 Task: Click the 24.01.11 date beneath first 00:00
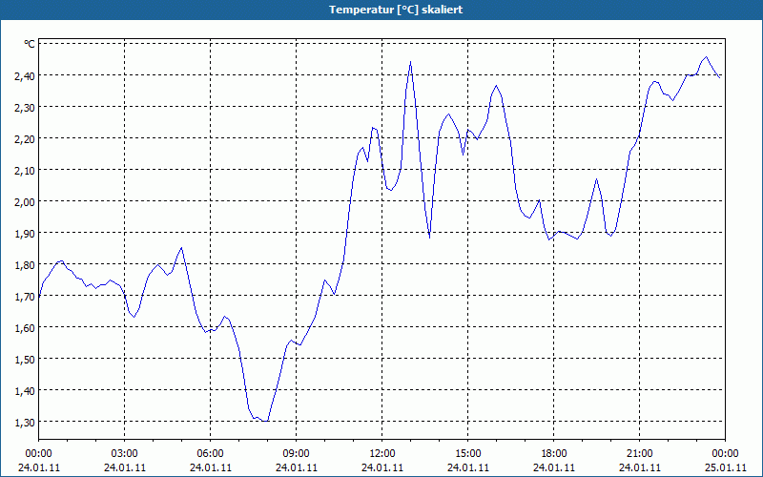pos(38,467)
